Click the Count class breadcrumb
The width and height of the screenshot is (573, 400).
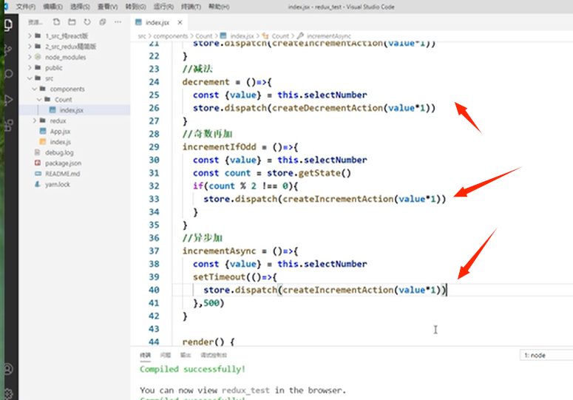click(280, 35)
